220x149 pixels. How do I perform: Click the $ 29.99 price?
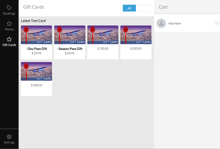pos(36,53)
